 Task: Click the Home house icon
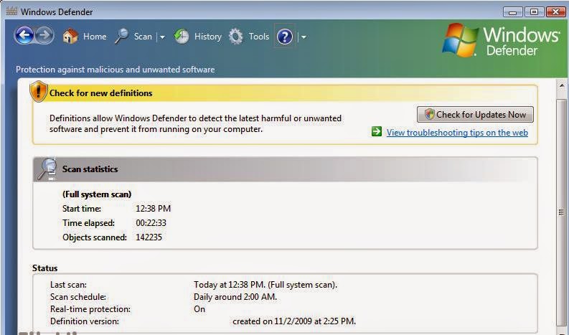[70, 37]
